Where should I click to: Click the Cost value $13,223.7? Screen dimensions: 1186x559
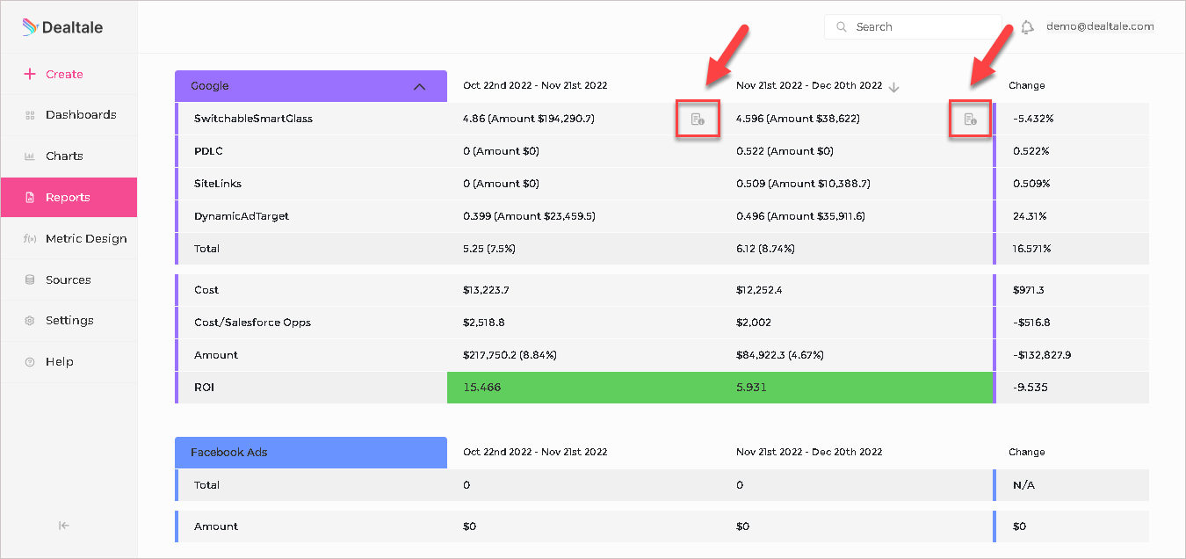[x=486, y=290]
